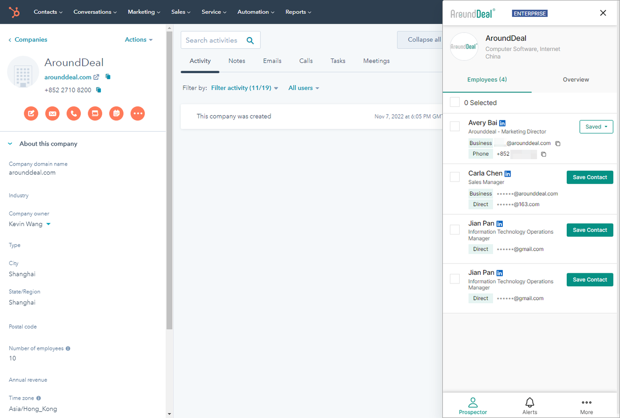This screenshot has width=620, height=418.
Task: Click the orange phone call icon
Action: [74, 114]
